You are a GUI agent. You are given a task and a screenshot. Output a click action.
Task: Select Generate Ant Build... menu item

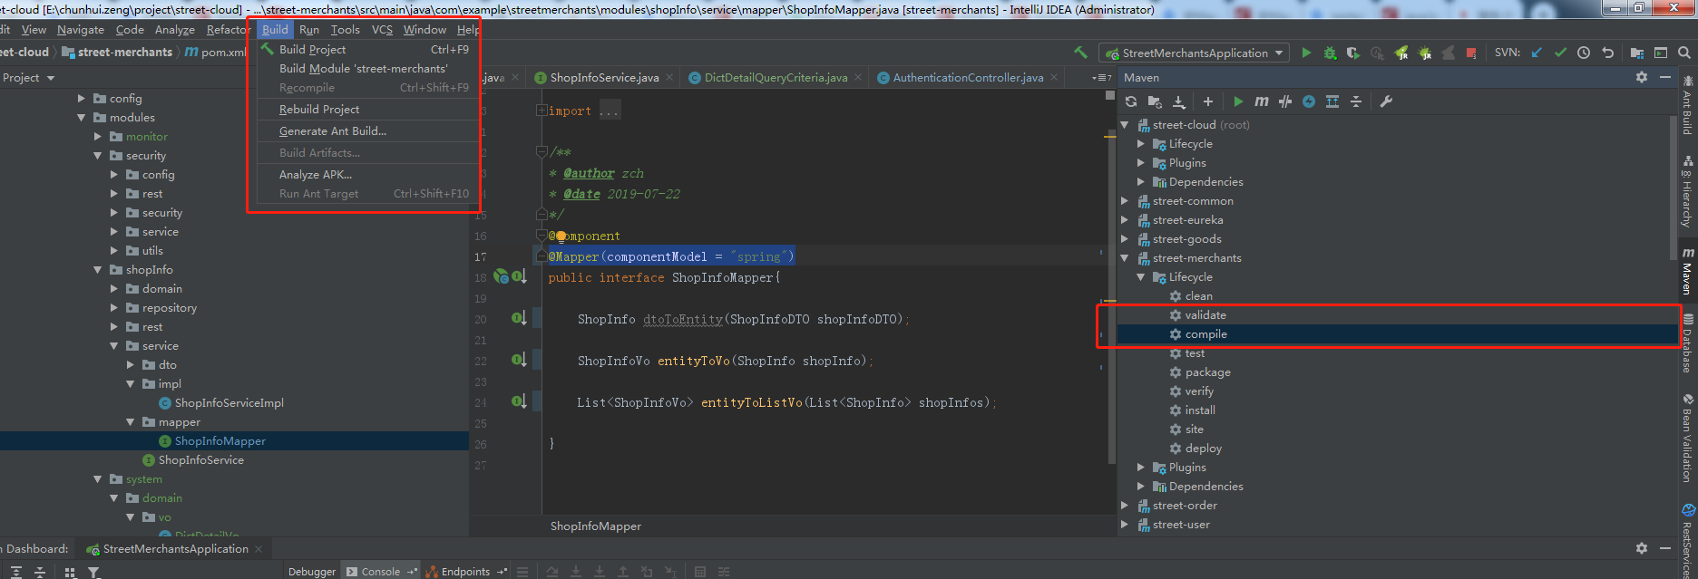pyautogui.click(x=366, y=130)
